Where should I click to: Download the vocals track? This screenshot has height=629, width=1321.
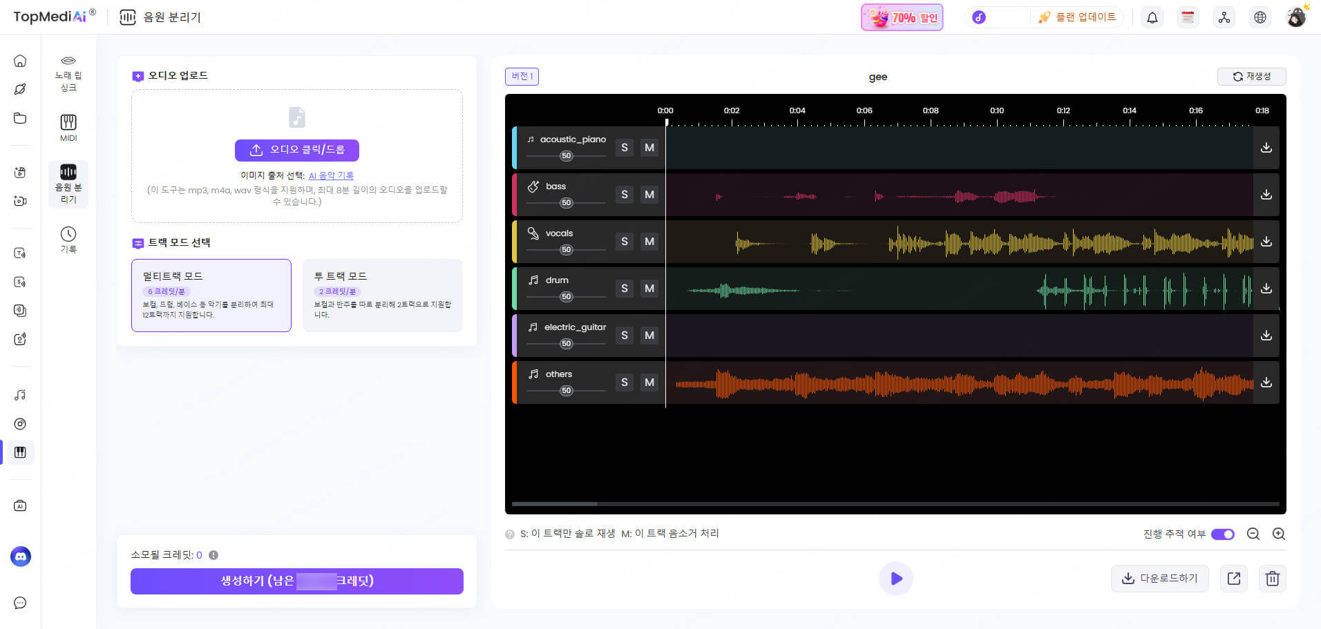coord(1266,242)
